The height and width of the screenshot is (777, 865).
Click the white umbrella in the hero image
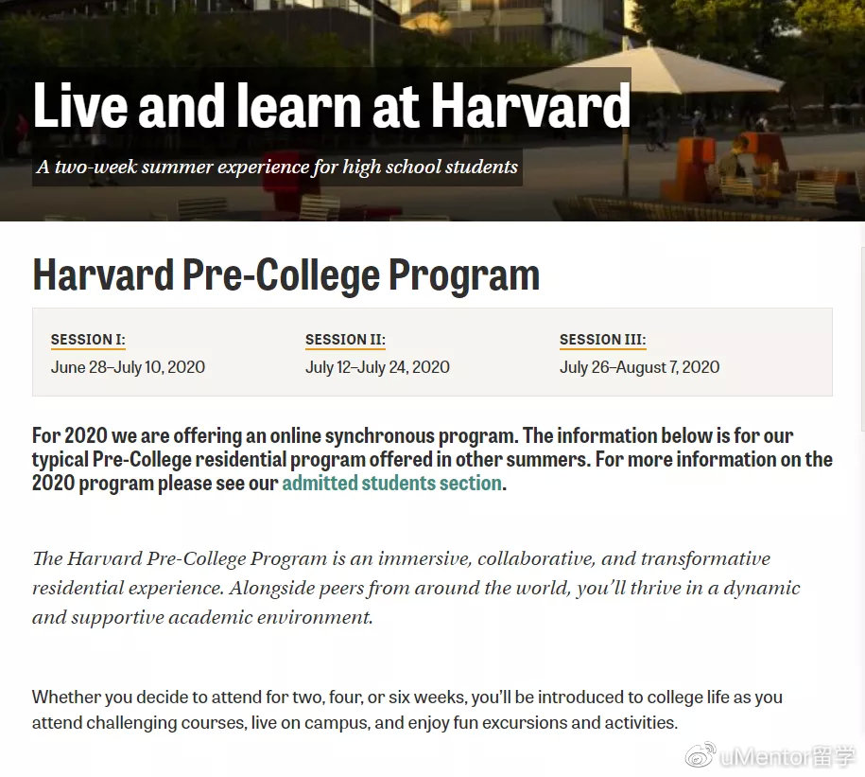pos(646,70)
